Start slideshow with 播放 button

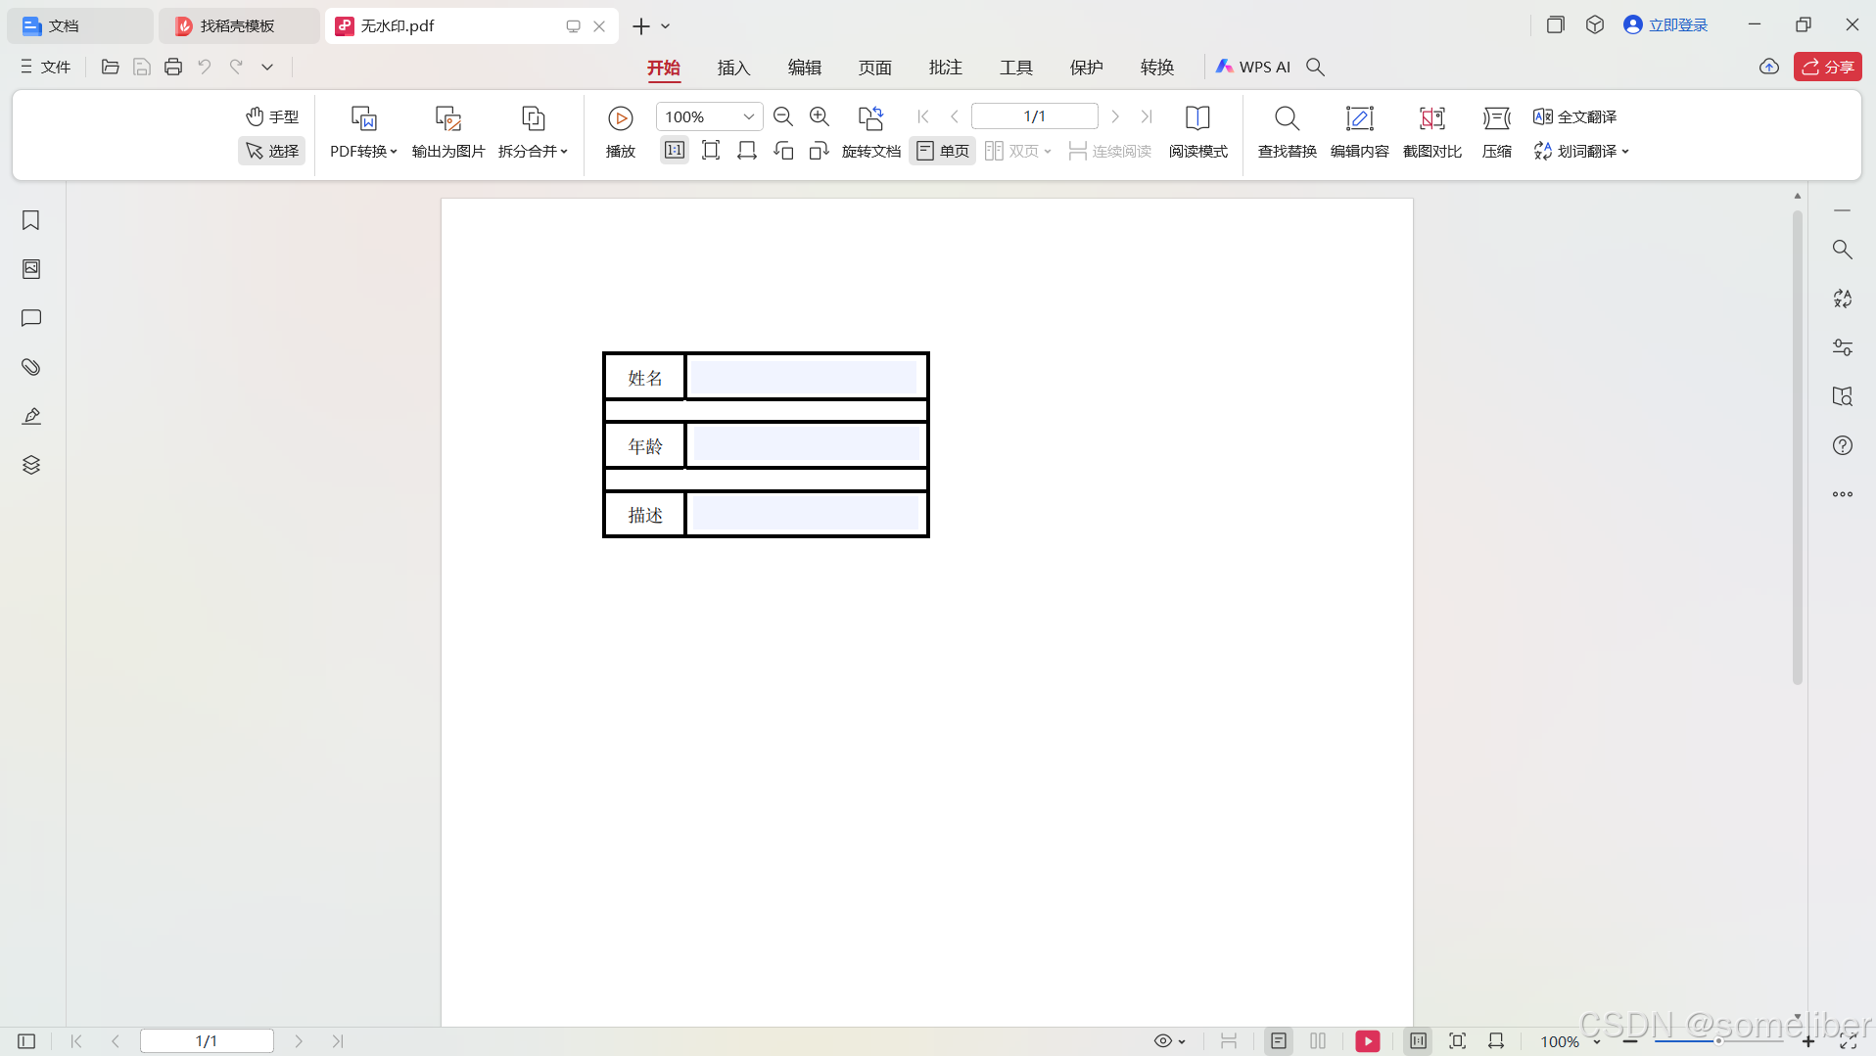point(621,132)
